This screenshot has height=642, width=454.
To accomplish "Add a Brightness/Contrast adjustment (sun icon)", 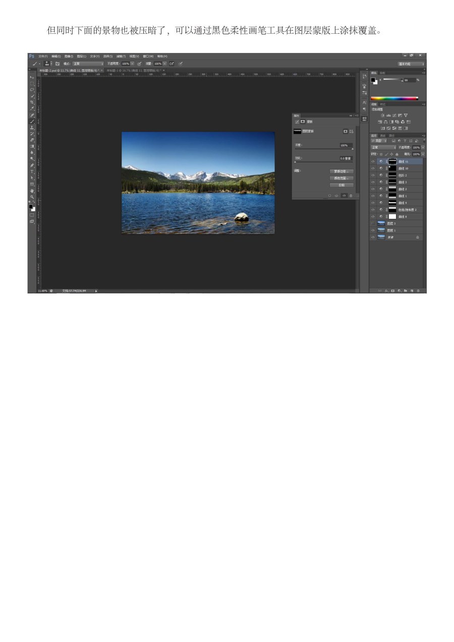I will tap(382, 115).
